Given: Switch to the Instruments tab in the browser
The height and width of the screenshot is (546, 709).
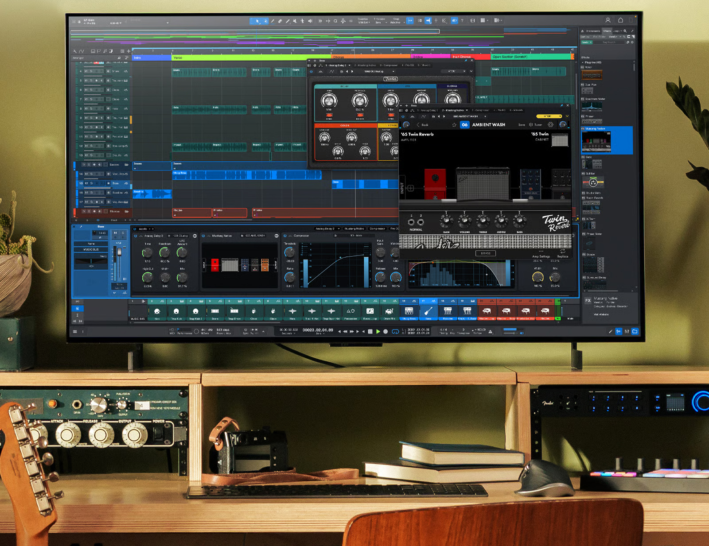Looking at the screenshot, I should click(x=592, y=31).
